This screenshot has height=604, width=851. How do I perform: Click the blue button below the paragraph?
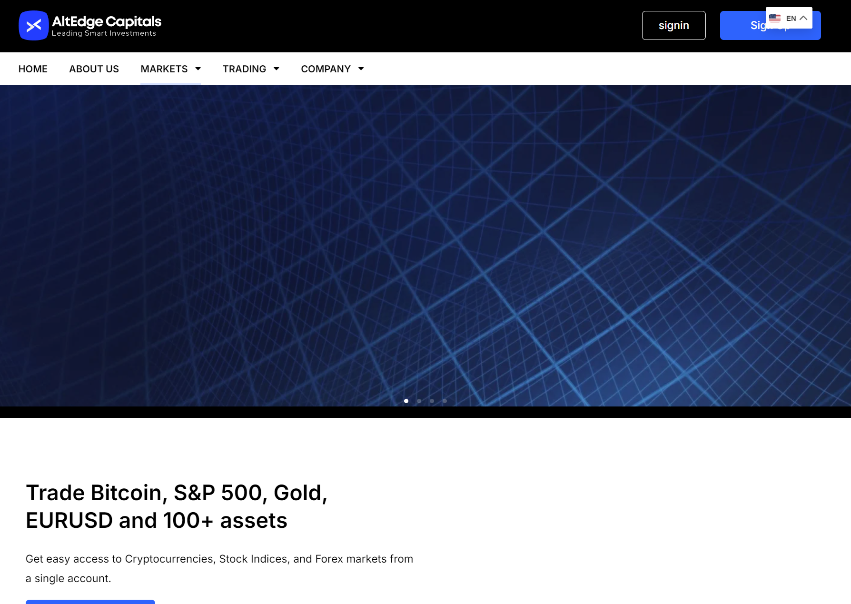point(90,601)
